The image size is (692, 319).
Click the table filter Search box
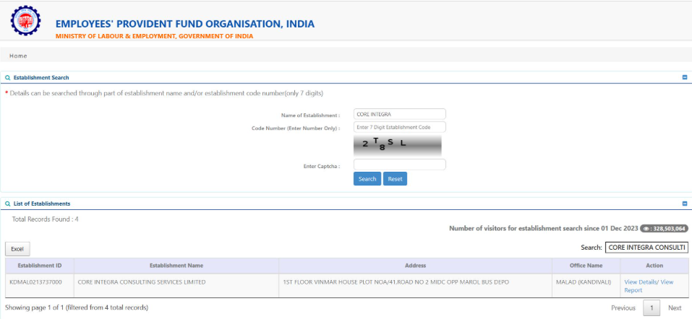tap(646, 248)
